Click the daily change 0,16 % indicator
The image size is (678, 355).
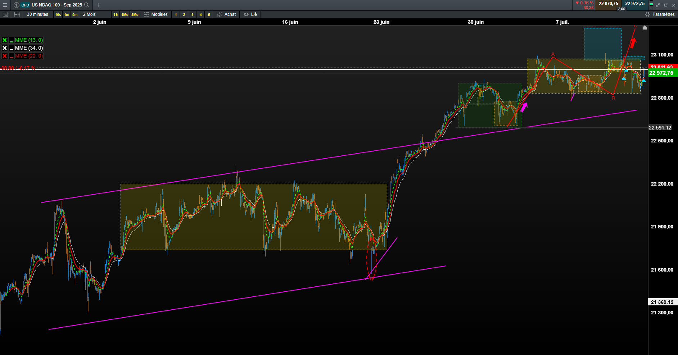click(x=584, y=3)
